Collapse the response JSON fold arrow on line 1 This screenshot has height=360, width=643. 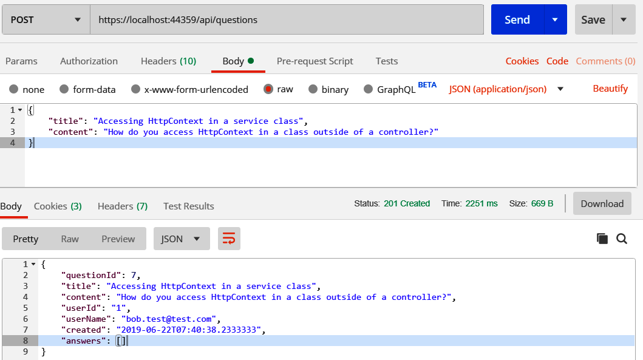[33, 264]
